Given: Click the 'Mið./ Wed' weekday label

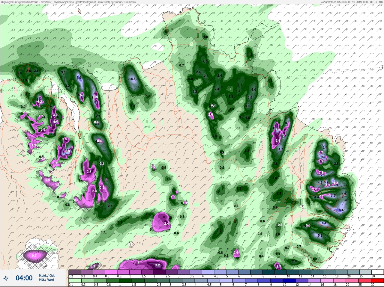Looking at the screenshot, I should point(46,280).
